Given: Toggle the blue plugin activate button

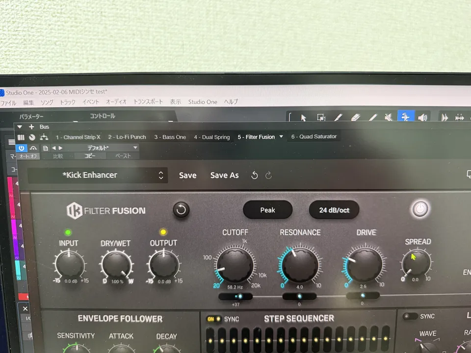Looking at the screenshot, I should tap(22, 148).
